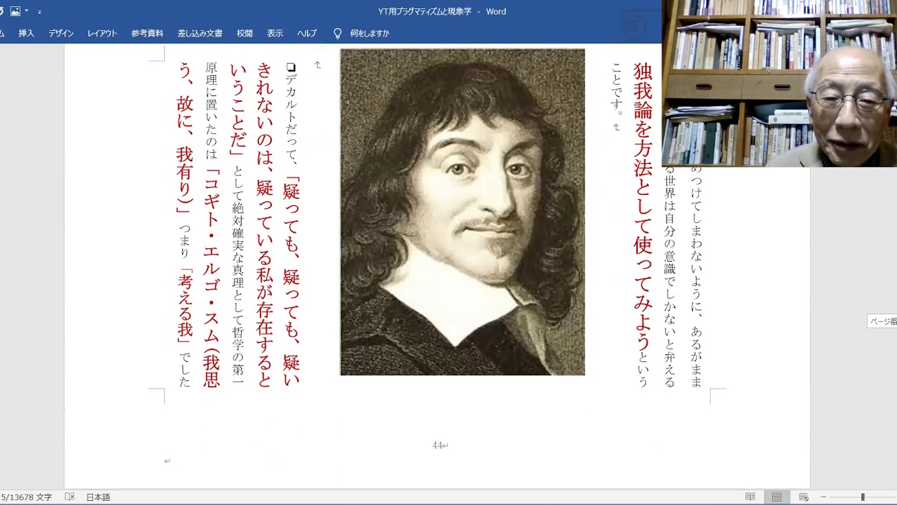Image resolution: width=897 pixels, height=505 pixels.
Task: Click the lightbulb Tell Me icon
Action: pos(337,33)
